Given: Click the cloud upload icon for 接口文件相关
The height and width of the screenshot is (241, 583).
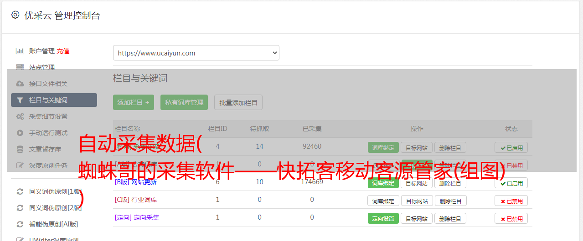Looking at the screenshot, I should 20,84.
